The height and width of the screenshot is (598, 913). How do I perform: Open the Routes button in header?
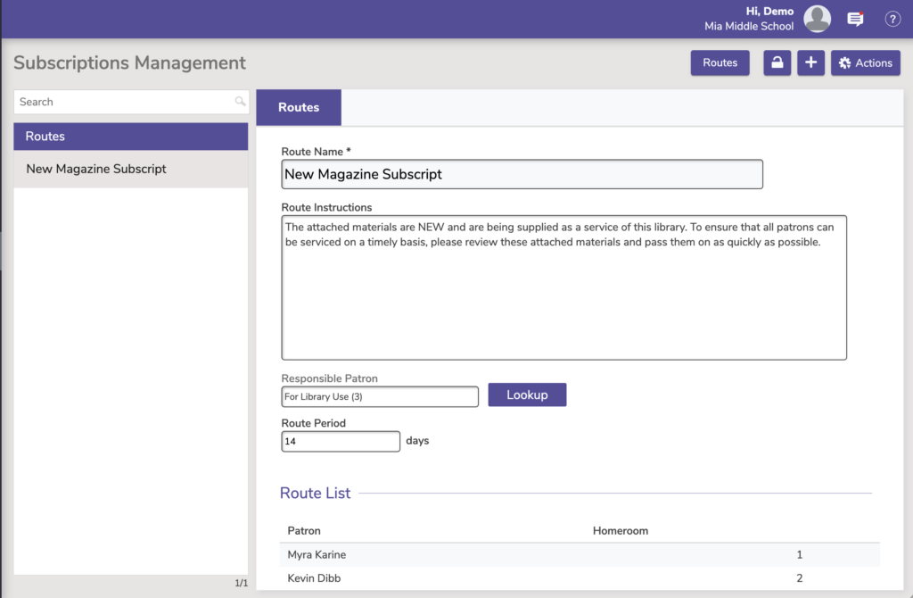click(x=720, y=62)
